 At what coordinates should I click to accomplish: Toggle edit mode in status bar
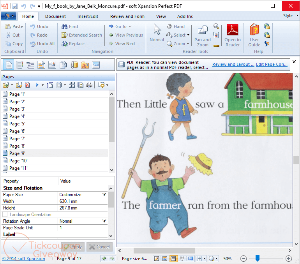click(157, 259)
